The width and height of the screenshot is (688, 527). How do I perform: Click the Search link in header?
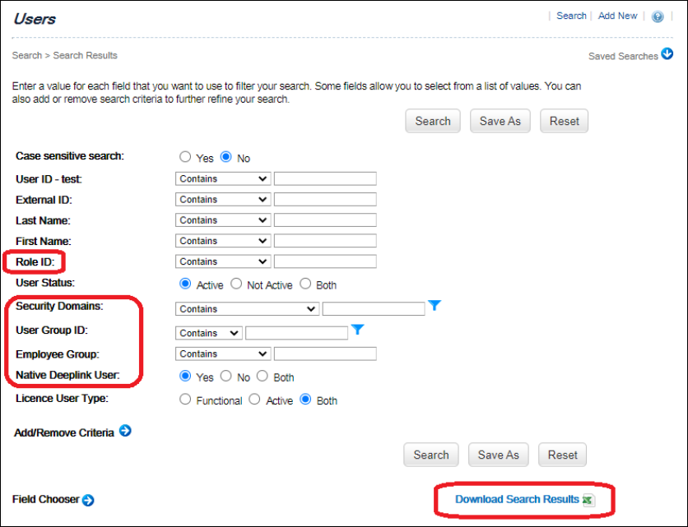point(571,16)
